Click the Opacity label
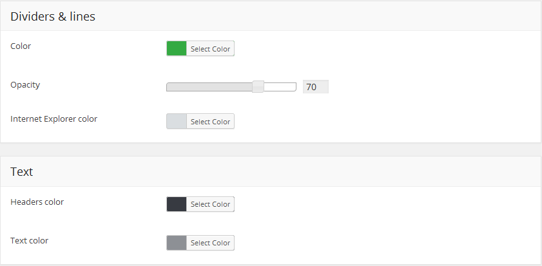542x266 pixels. (x=25, y=85)
